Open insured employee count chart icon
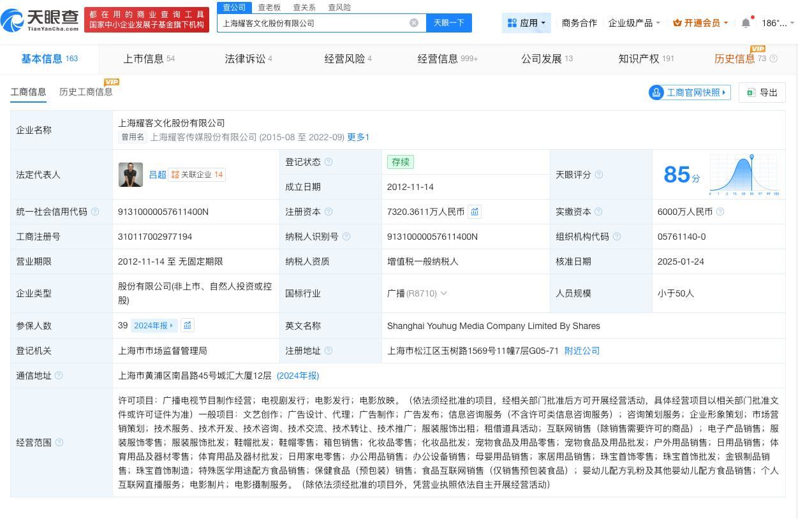Image resolution: width=798 pixels, height=519 pixels. click(x=188, y=325)
